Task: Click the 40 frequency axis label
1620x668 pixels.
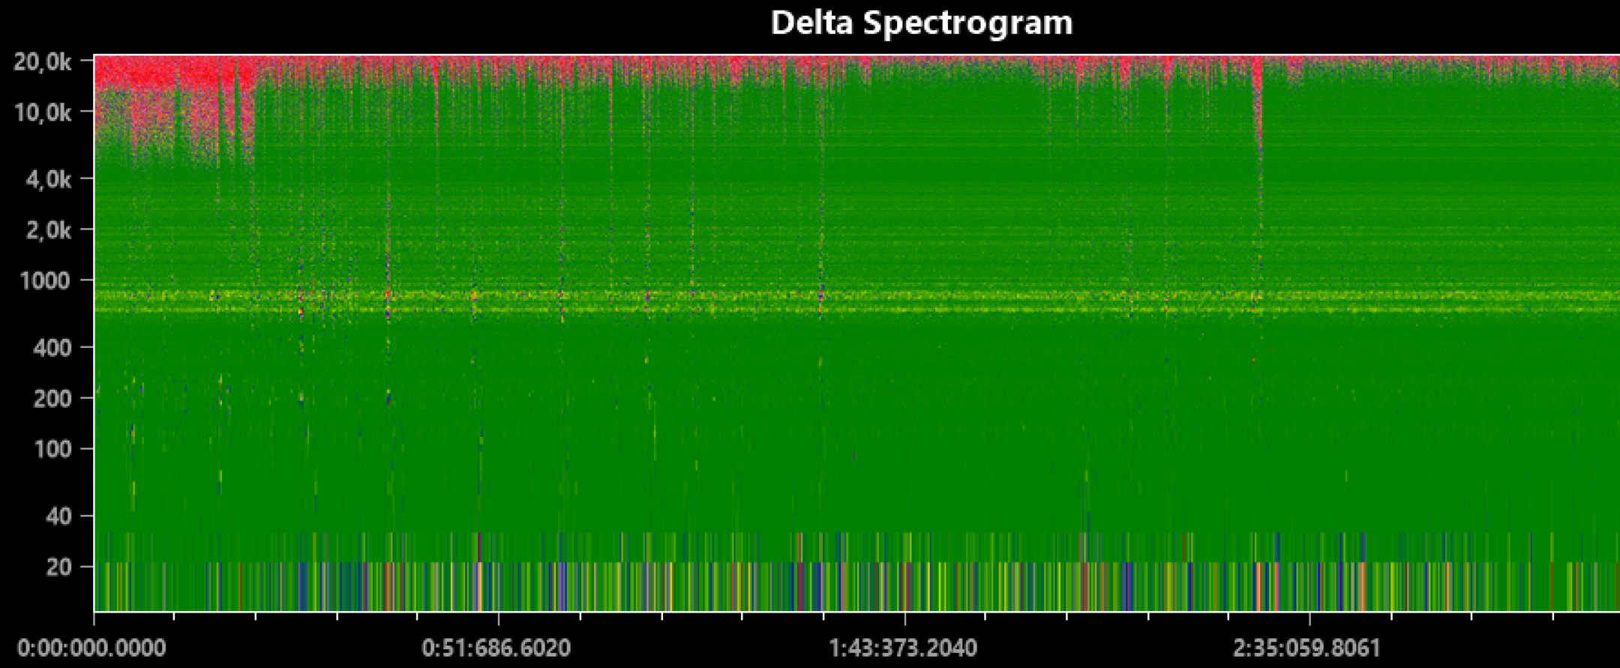Action: coord(58,516)
